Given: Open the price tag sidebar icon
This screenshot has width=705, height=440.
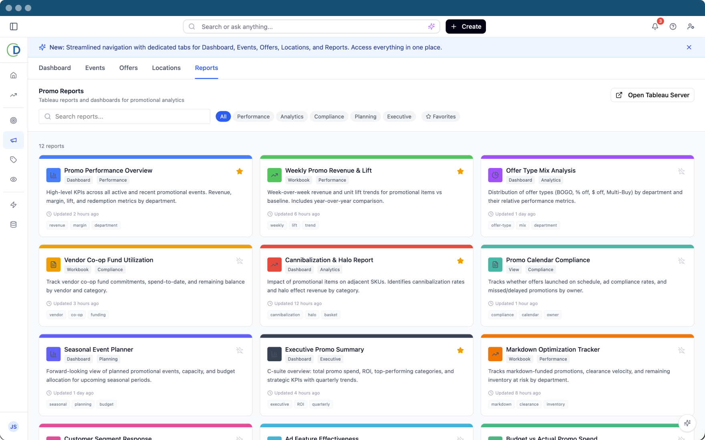Looking at the screenshot, I should [x=14, y=160].
